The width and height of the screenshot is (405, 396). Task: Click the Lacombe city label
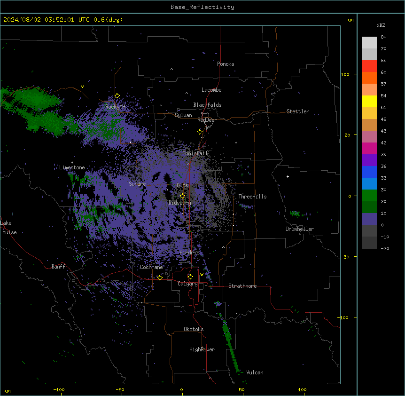(211, 90)
